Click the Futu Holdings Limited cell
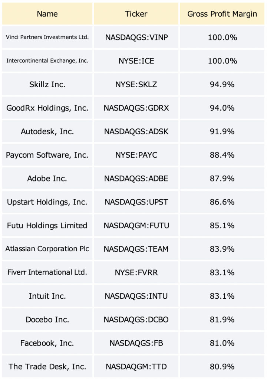 (x=47, y=225)
